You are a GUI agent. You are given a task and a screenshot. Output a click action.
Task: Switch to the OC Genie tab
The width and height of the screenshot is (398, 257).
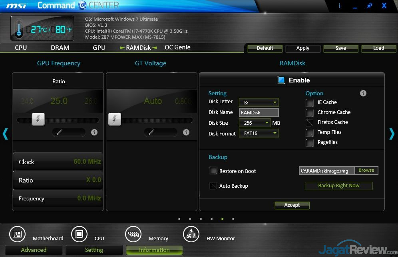tap(177, 47)
